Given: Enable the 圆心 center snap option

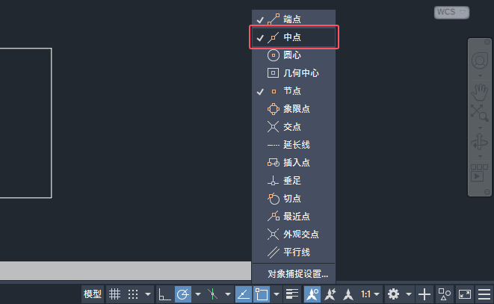Looking at the screenshot, I should tap(293, 55).
